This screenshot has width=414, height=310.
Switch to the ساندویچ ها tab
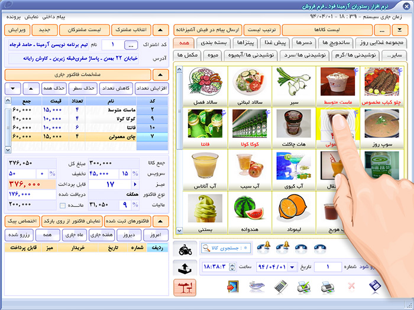[336, 43]
